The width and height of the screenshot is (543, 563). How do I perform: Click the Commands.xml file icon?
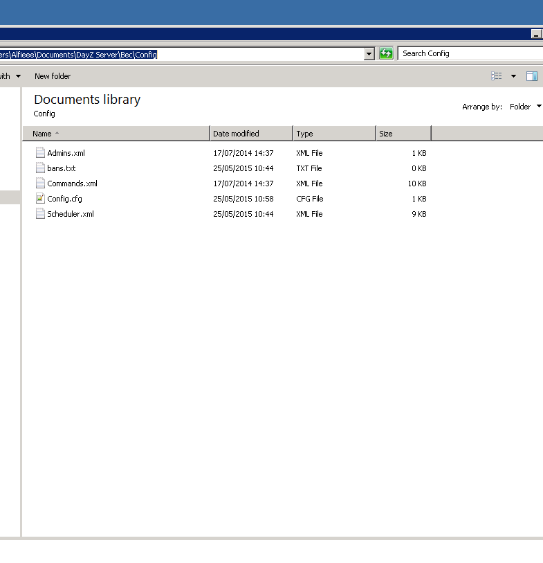(x=40, y=183)
